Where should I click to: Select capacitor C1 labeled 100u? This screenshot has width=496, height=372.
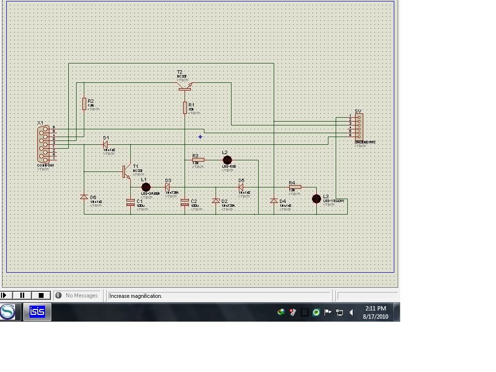(x=130, y=202)
